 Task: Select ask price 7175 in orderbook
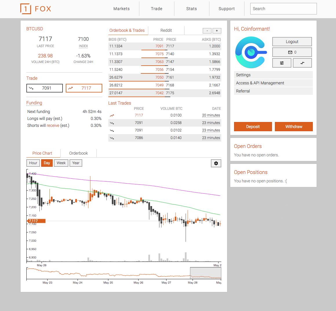pyautogui.click(x=170, y=93)
